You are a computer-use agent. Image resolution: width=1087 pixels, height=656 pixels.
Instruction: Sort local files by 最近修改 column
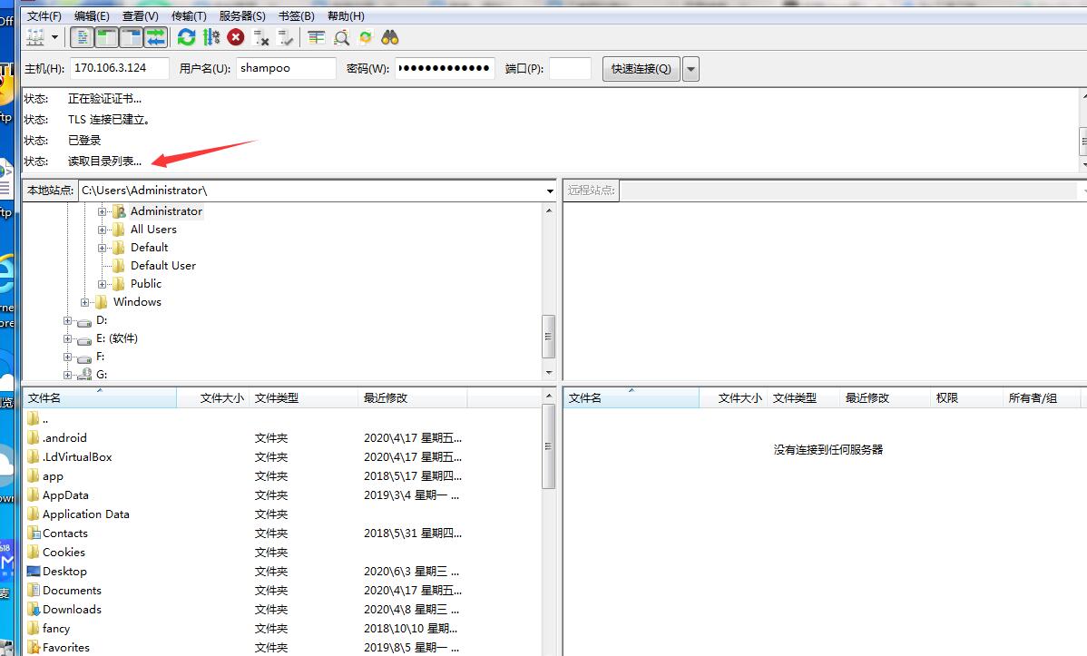click(x=413, y=398)
